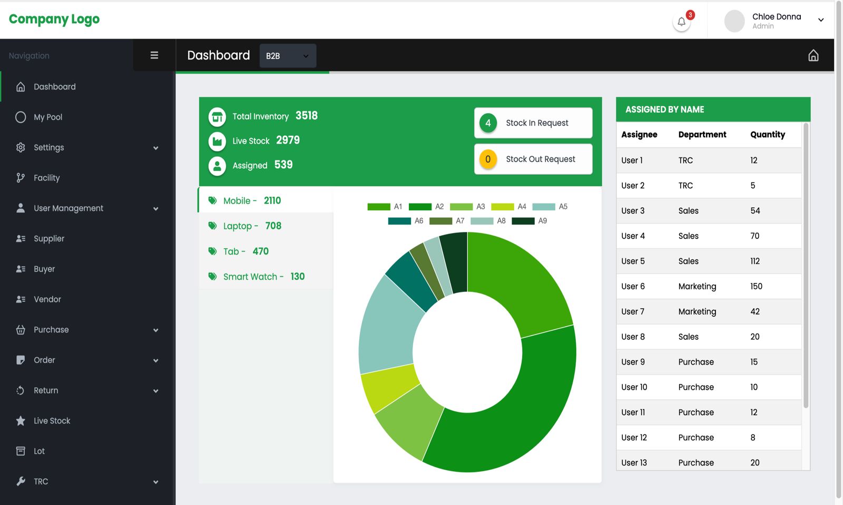Click the Stock Out Request button
Image resolution: width=843 pixels, height=505 pixels.
(x=533, y=159)
